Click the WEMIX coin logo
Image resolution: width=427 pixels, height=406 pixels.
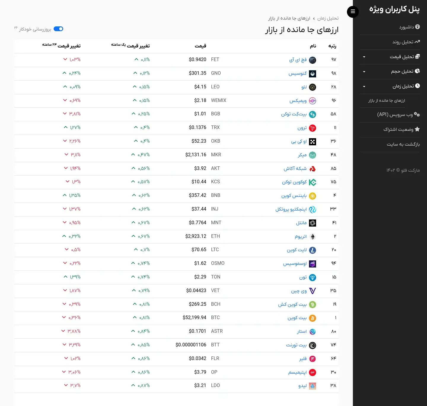coord(313,101)
